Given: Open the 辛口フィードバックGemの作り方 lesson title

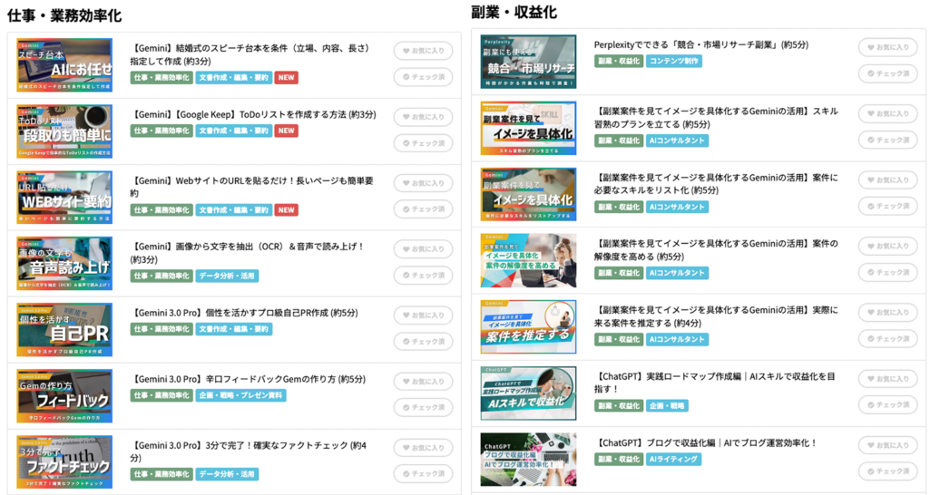Looking at the screenshot, I should 249,379.
